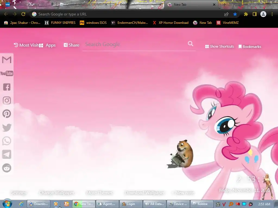
Task: Open the page Bookmarks button
Action: (x=250, y=47)
